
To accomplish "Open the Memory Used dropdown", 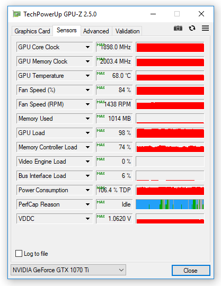I will 55,119.
